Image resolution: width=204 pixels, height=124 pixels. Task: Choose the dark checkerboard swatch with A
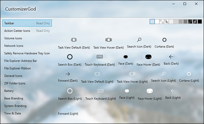click(x=195, y=22)
